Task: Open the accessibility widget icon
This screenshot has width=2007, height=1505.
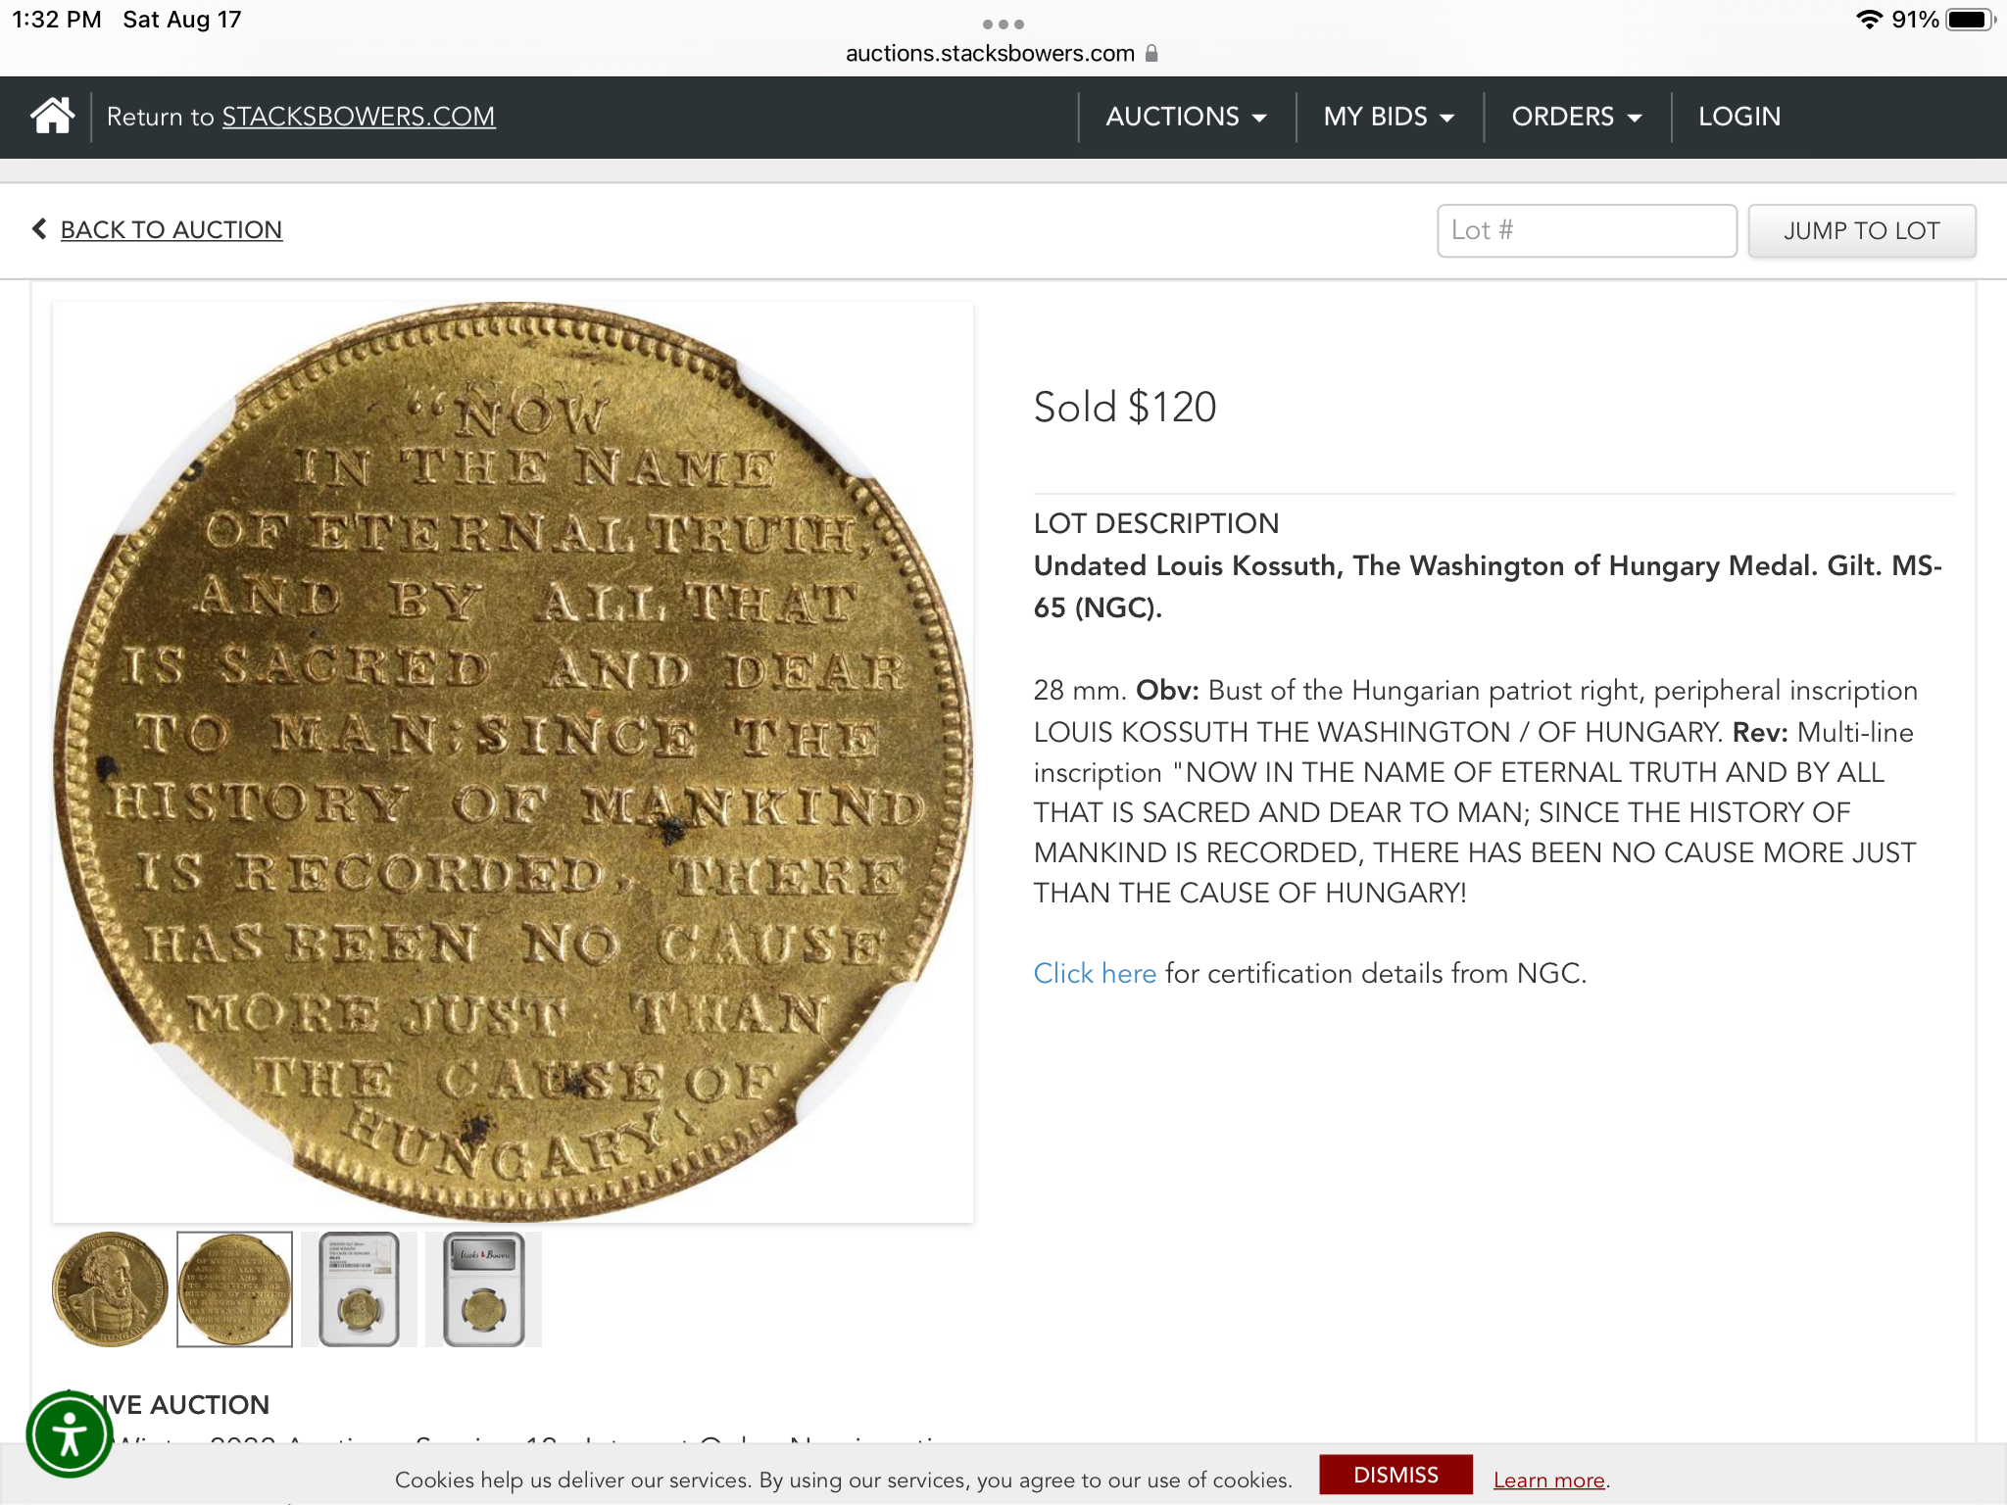Action: click(69, 1434)
